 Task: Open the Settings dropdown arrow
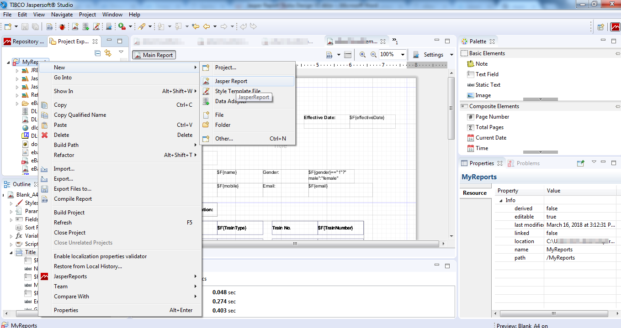click(x=451, y=55)
